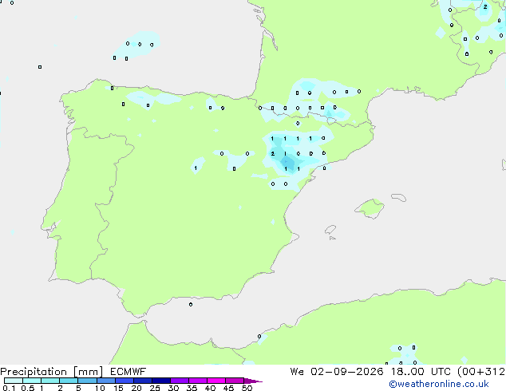Viewport: 506px width, 391px height.
Task: Click the Ibiza island outline
Action: pyautogui.click(x=330, y=230)
